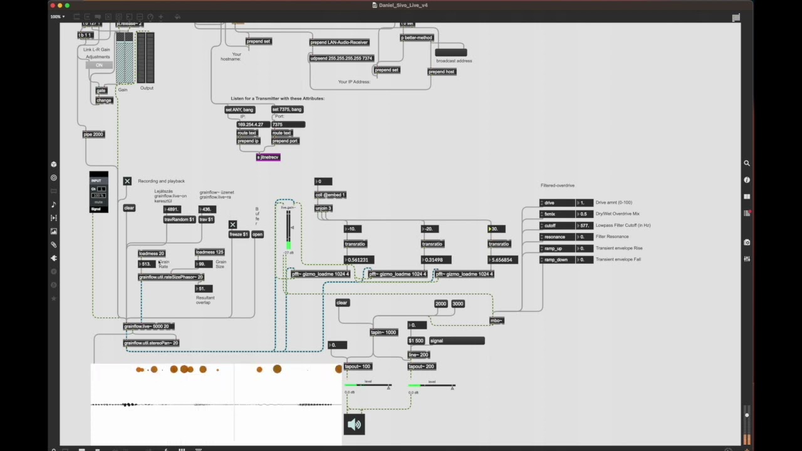The width and height of the screenshot is (802, 451).
Task: Click the grid icon at top right
Action: [736, 18]
